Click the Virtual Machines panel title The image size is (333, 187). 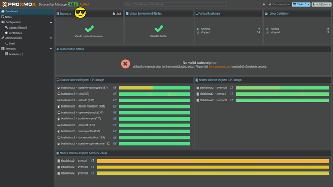(x=209, y=14)
